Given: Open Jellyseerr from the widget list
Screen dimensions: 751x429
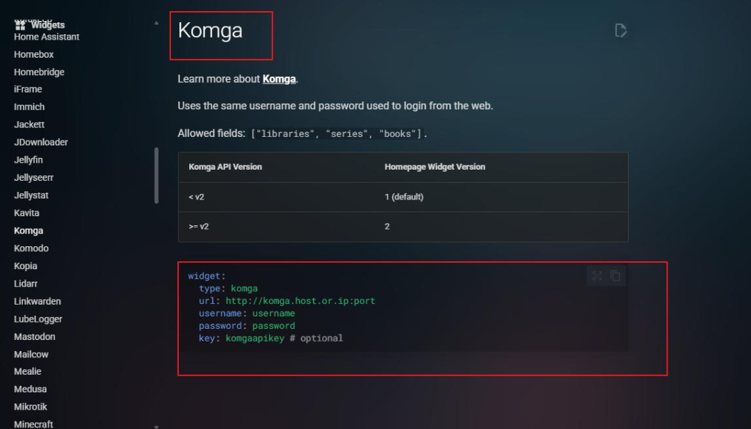Looking at the screenshot, I should coord(33,177).
